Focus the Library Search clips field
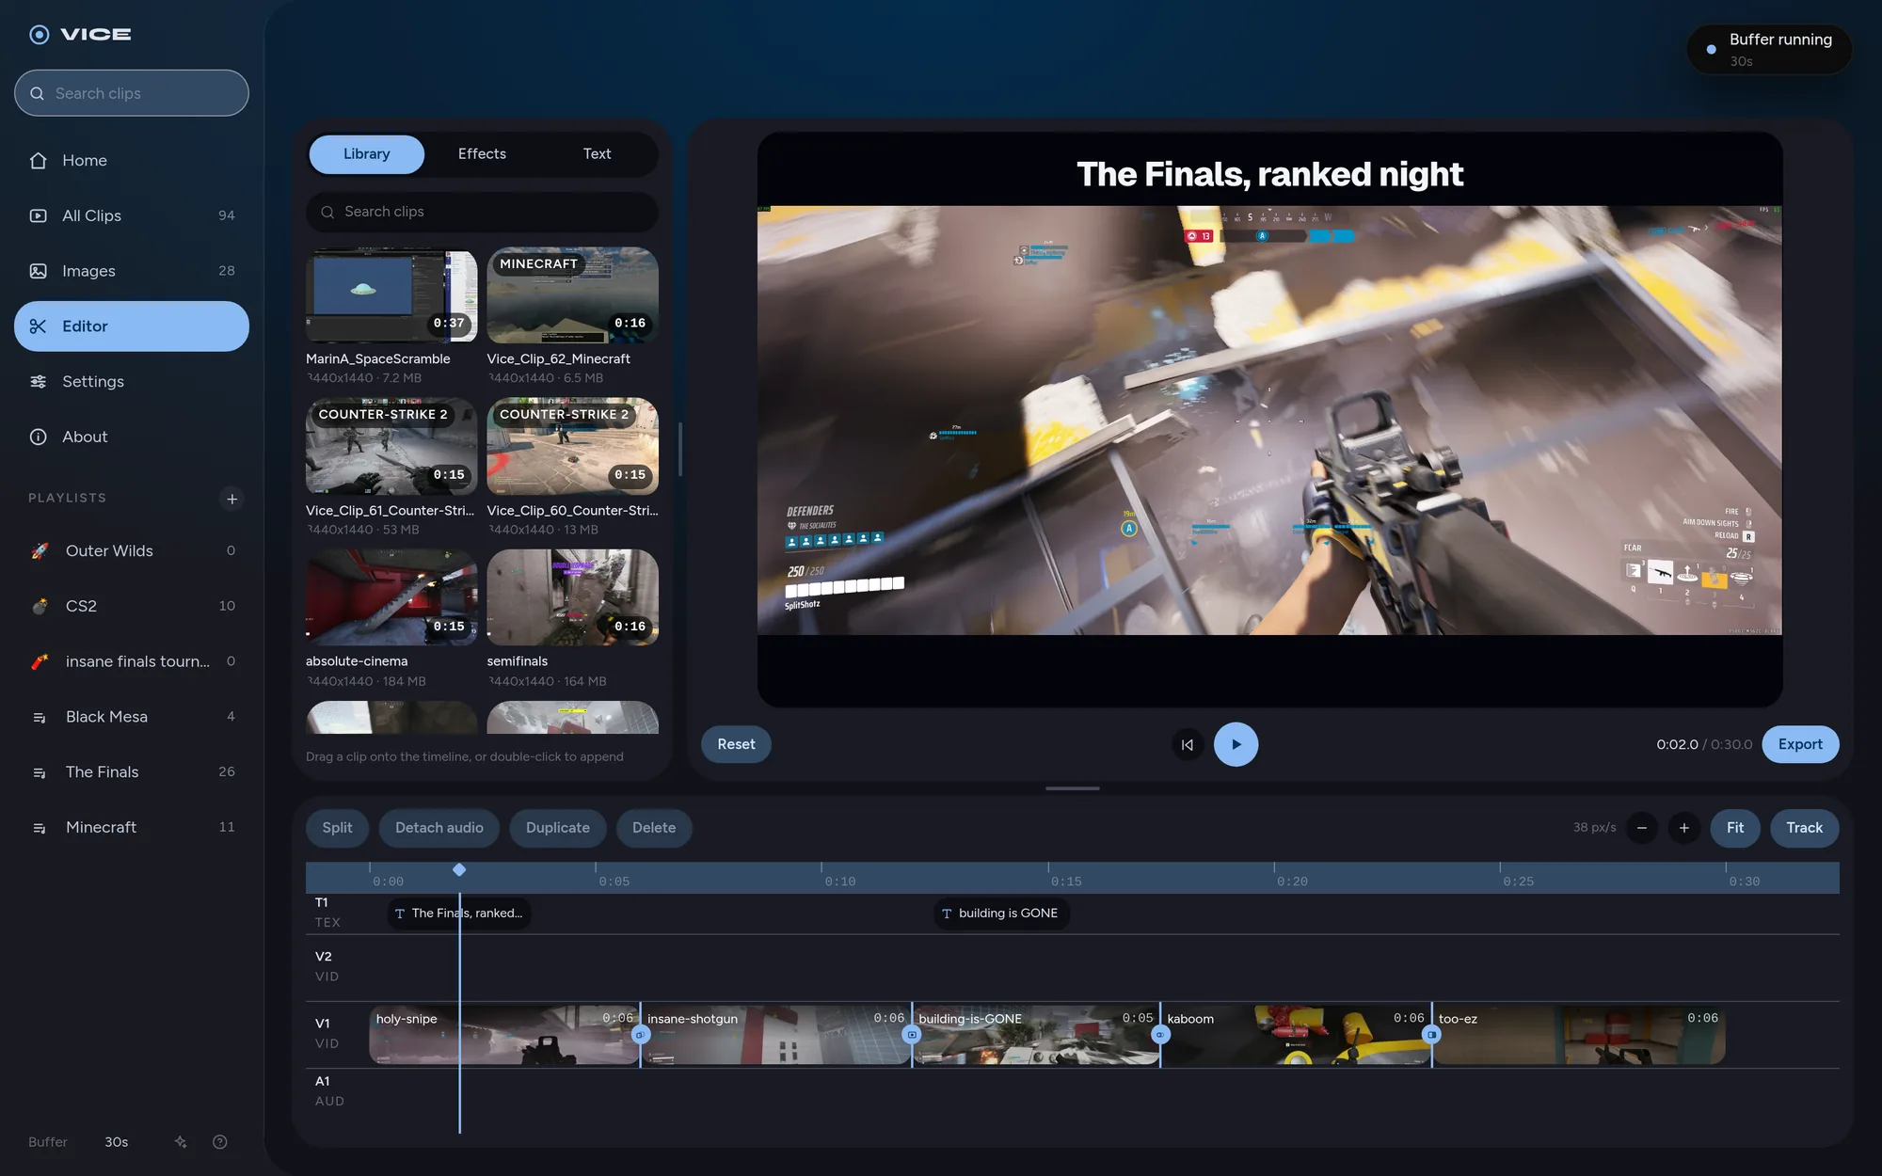 482,212
